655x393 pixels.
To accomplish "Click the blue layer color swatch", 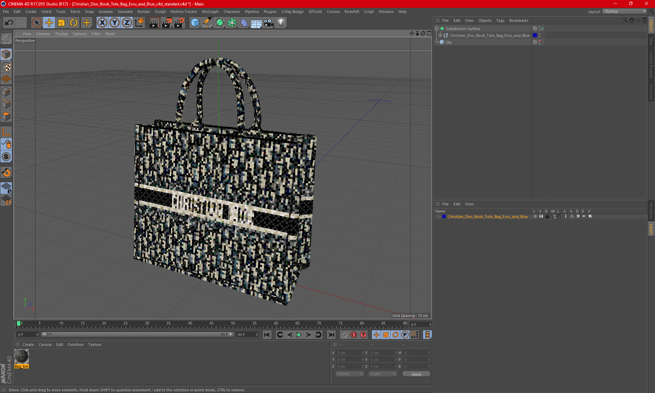I will [x=444, y=216].
